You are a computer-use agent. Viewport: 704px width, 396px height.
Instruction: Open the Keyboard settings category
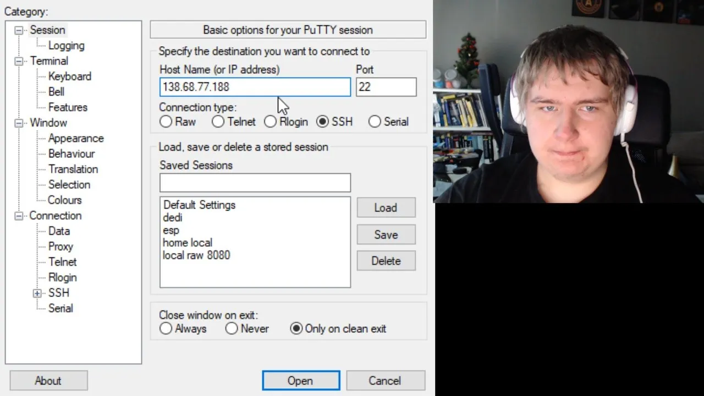click(x=70, y=76)
